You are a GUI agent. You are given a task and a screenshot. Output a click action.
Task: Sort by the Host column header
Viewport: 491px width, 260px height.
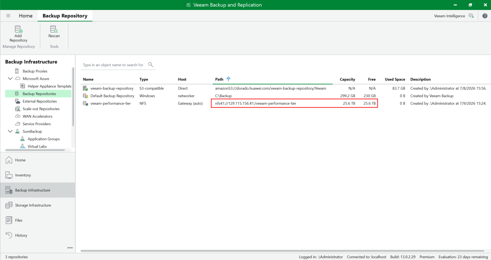point(182,79)
